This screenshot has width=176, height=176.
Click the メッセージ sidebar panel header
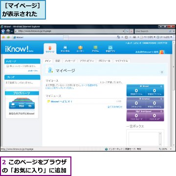[x=22, y=61]
